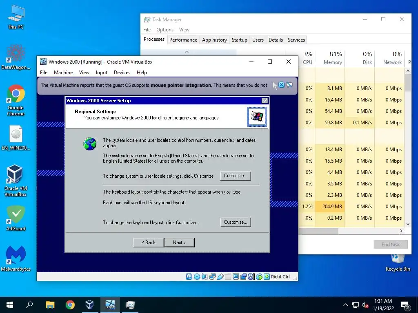Click Task Manager vertical scrollbar down arrow
418x313 pixels.
tap(408, 224)
